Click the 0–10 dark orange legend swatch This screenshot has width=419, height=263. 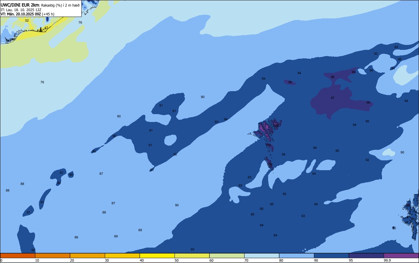click(18, 255)
